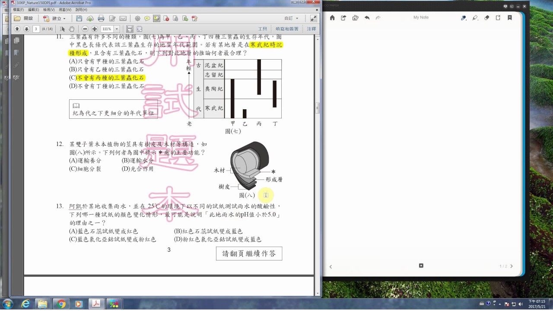This screenshot has height=311, width=553.
Task: Toggle the highlight text tool
Action: tap(156, 19)
